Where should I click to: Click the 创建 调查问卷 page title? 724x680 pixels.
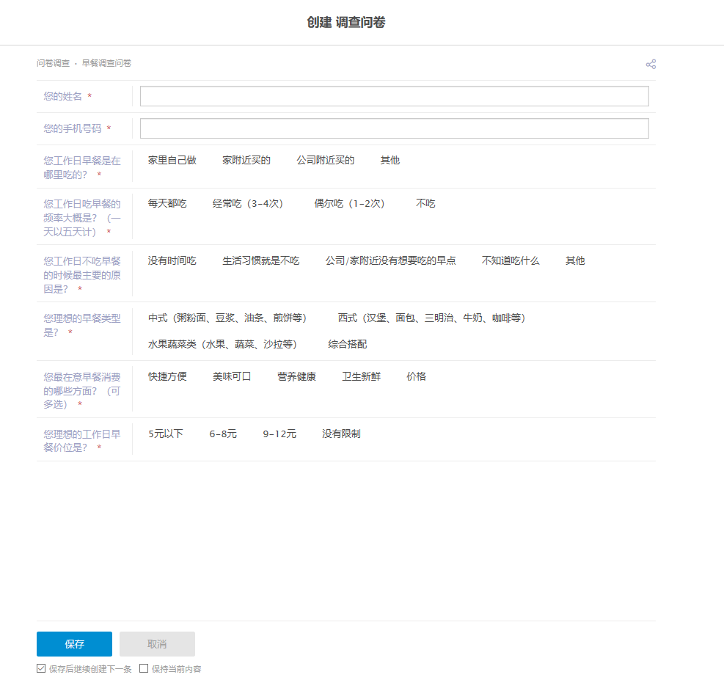(x=345, y=22)
